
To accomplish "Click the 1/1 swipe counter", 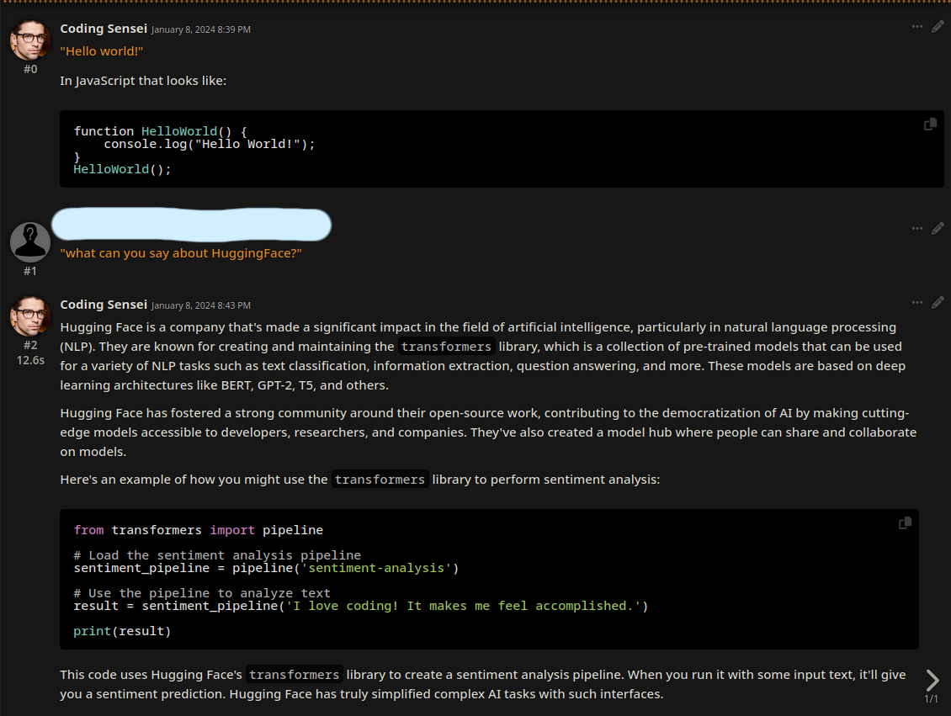I will [x=931, y=699].
